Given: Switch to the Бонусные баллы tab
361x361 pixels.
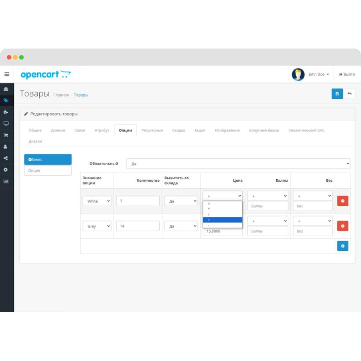Looking at the screenshot, I should 264,130.
